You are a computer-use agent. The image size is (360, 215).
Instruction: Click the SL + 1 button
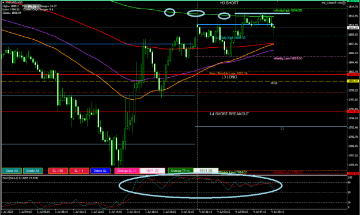point(79,171)
